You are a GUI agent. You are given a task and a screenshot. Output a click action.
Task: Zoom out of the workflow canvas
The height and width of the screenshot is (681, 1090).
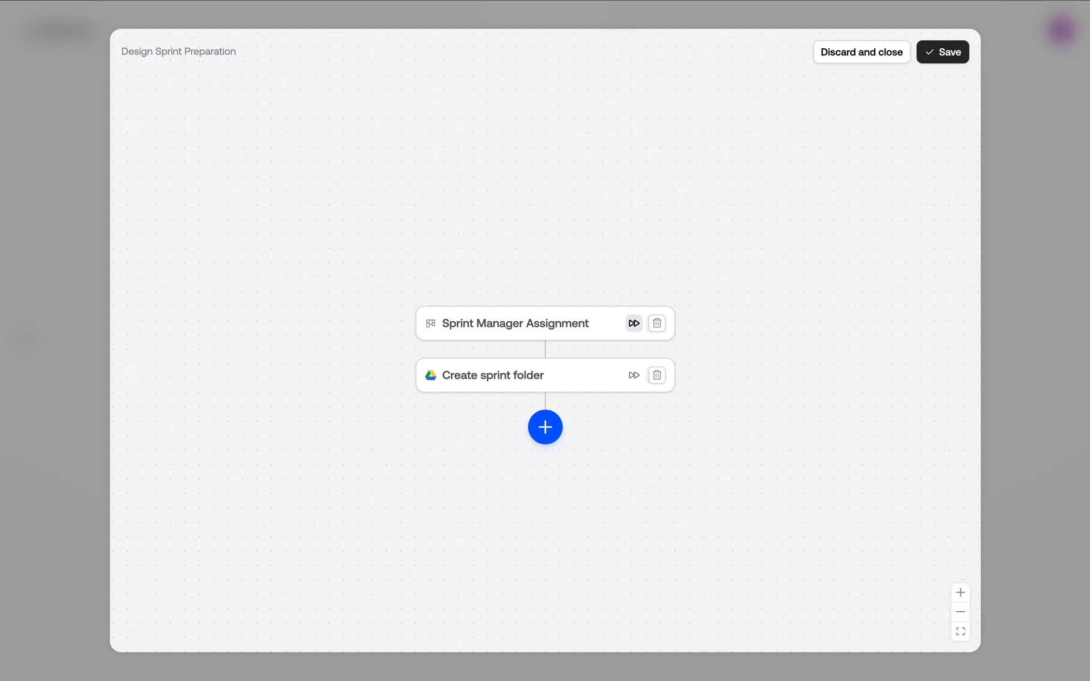pyautogui.click(x=960, y=612)
